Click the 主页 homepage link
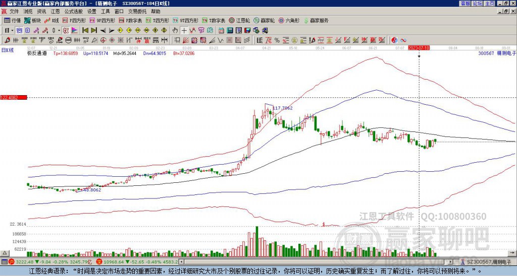517x276 pixels. 489,4
